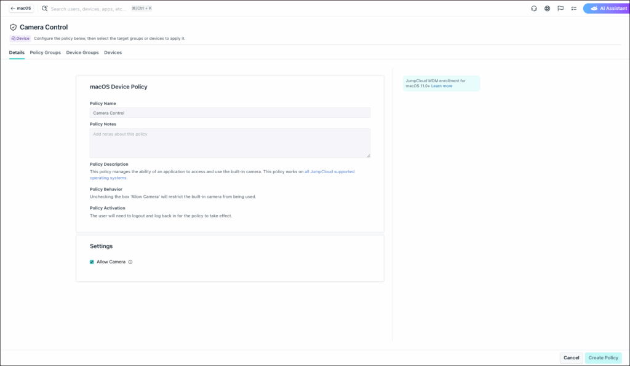Switch to the Device Groups tab
This screenshot has width=630, height=366.
82,53
